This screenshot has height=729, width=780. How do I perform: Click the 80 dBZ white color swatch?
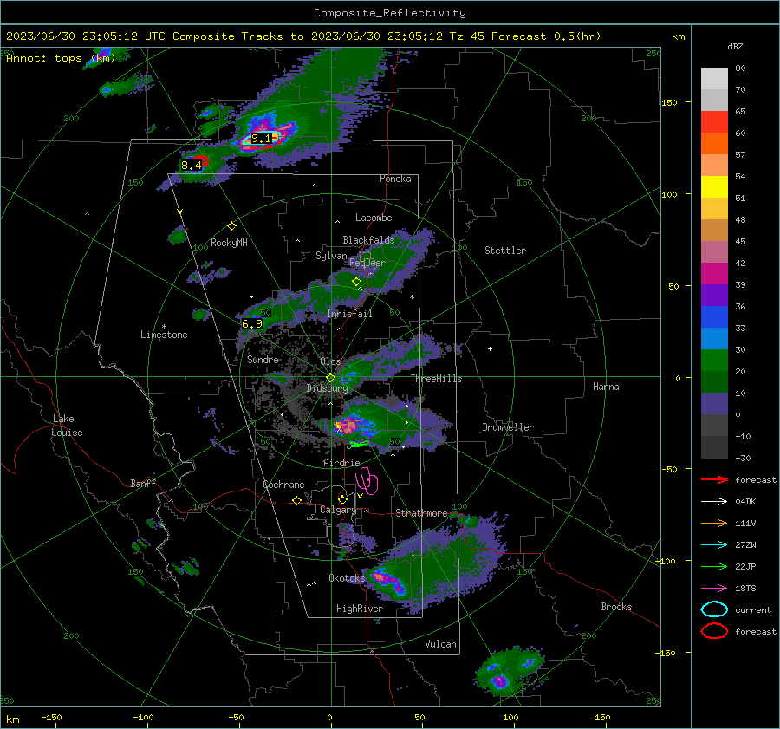tap(714, 78)
